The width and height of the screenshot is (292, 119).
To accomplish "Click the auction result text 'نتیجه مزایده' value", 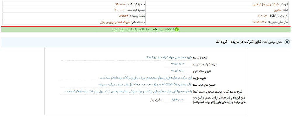I will point(146,78).
